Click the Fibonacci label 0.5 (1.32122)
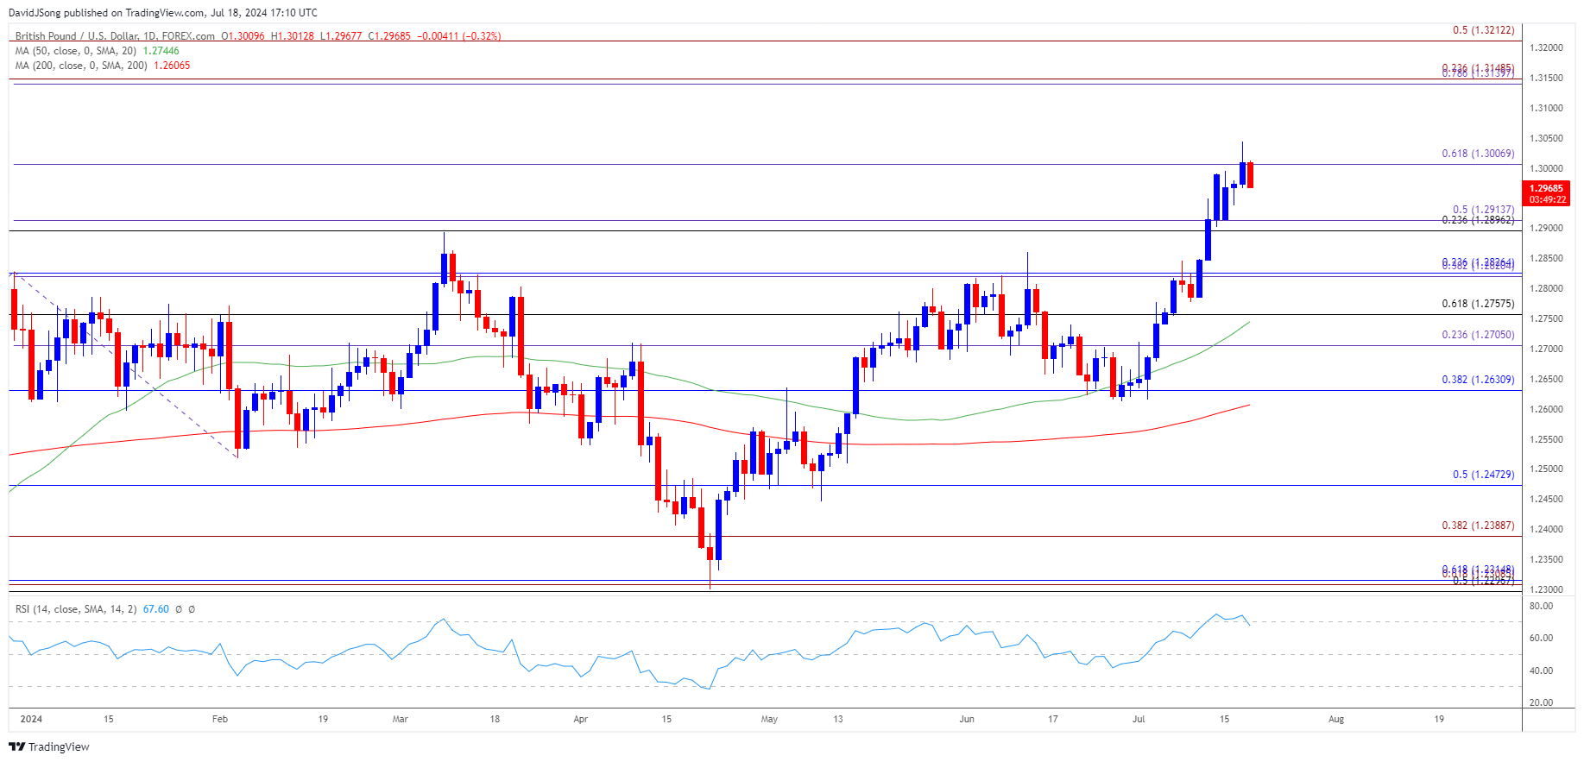The width and height of the screenshot is (1584, 762). point(1483,30)
